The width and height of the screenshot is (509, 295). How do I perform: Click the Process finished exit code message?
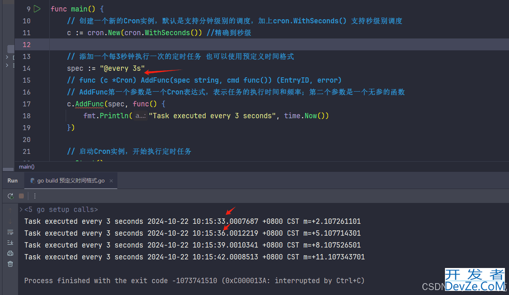(x=195, y=281)
